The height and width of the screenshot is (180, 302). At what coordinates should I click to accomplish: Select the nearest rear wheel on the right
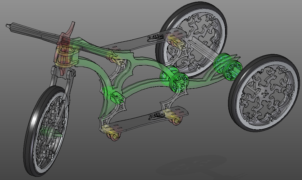(264, 93)
